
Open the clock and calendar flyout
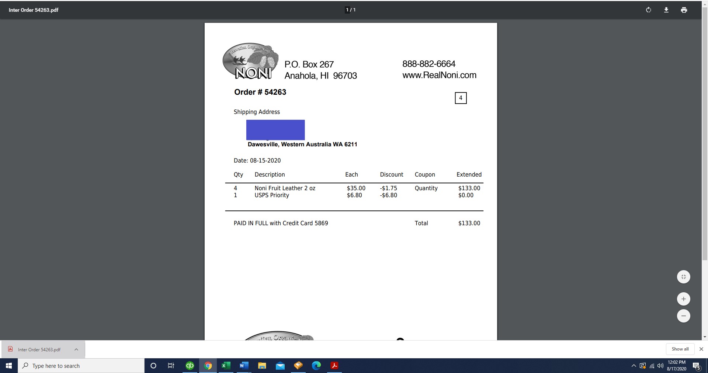[x=677, y=366]
